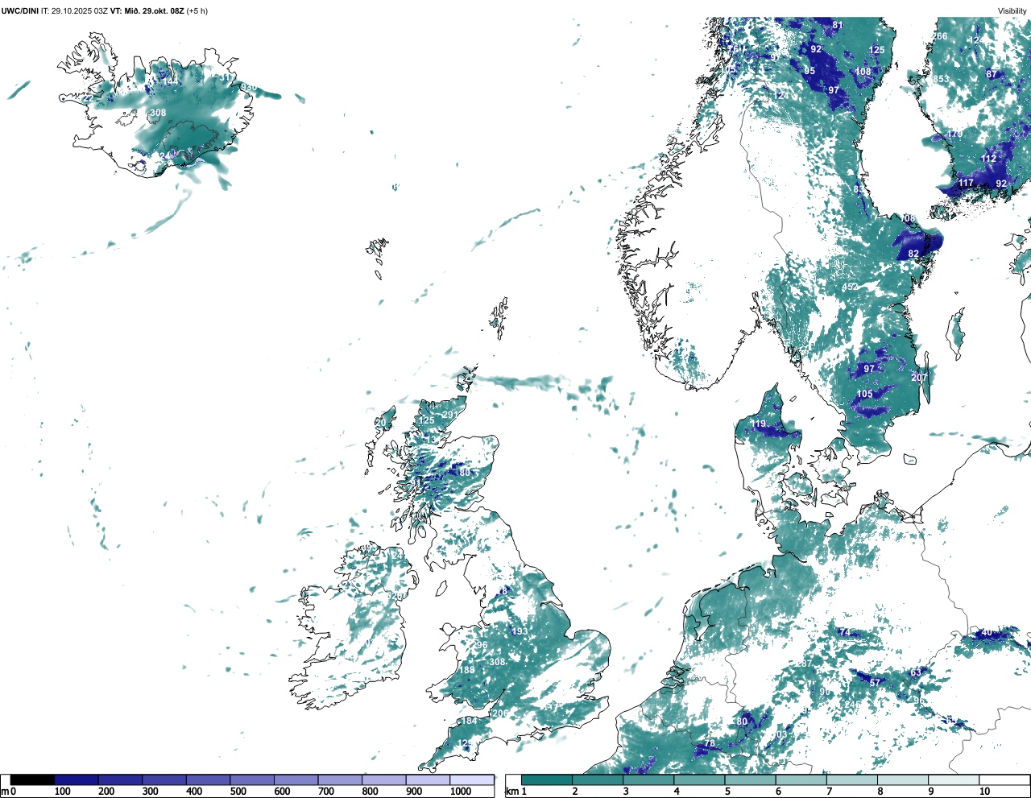Click the 206 value in southern England

pos(500,713)
